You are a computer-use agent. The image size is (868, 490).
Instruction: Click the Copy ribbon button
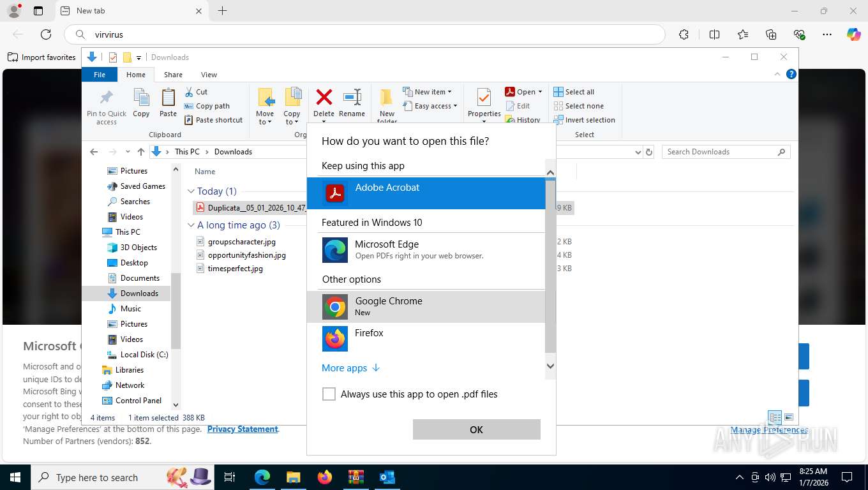141,103
